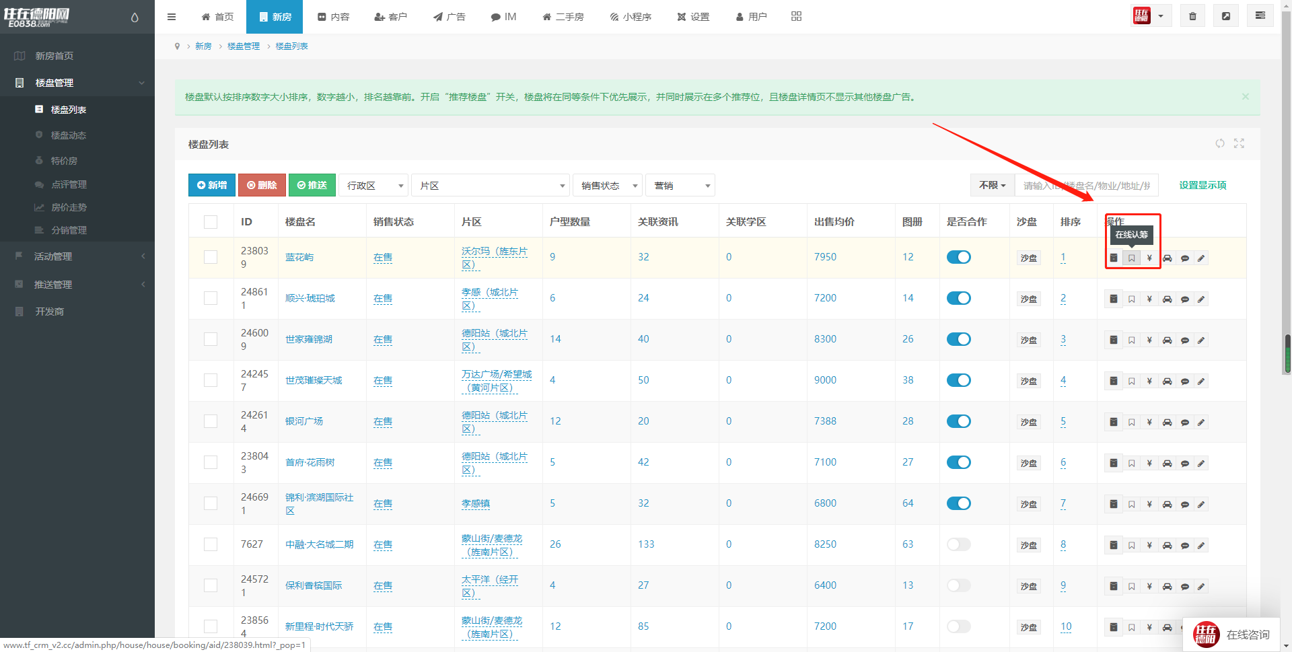Toggle the 是否合作 switch for 首府·花雨树
Screen dimensions: 1292x652
(958, 462)
